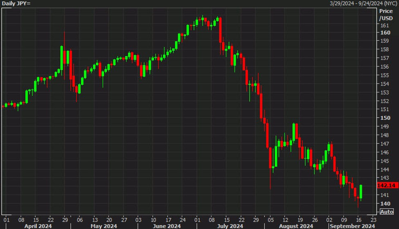Click the tall green candle in late April

click(61, 57)
